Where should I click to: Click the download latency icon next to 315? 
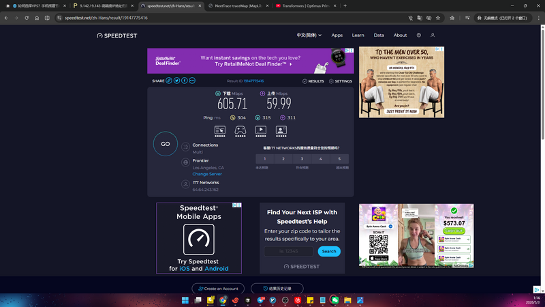point(258,117)
